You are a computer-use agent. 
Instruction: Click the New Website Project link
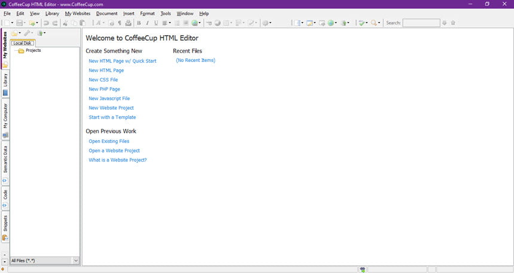tap(111, 108)
